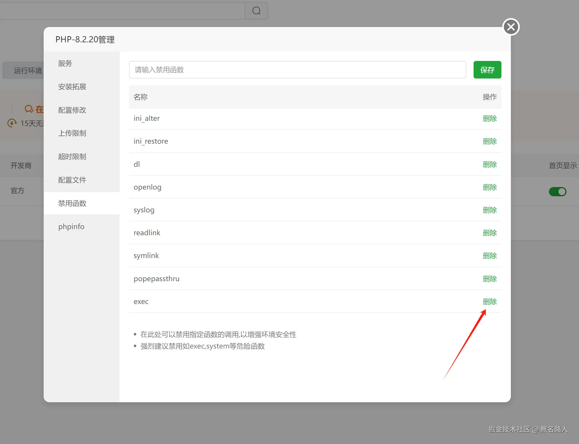Go to the 上传限制 tab
This screenshot has height=444, width=579.
(72, 133)
